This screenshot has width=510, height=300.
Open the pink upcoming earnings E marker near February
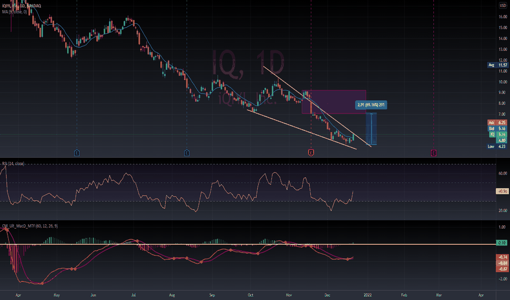pyautogui.click(x=433, y=153)
